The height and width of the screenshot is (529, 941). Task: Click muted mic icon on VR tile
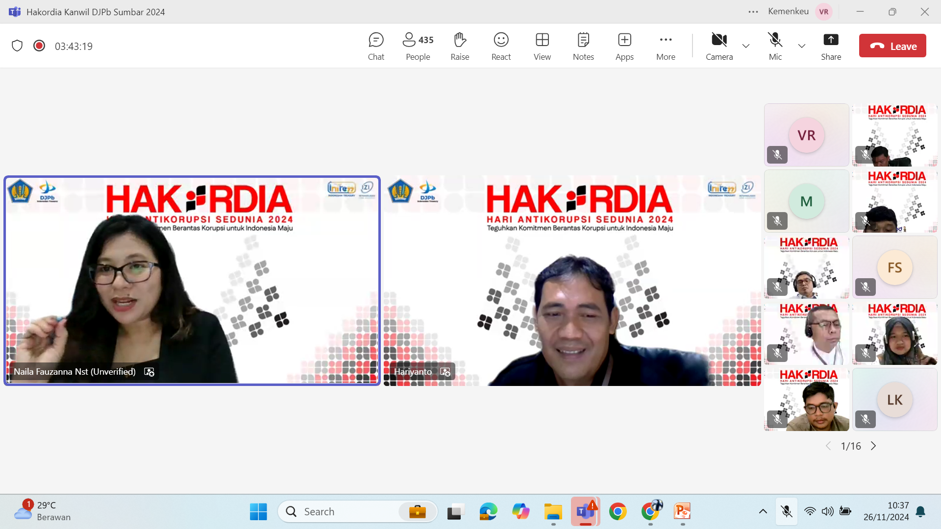tap(777, 155)
